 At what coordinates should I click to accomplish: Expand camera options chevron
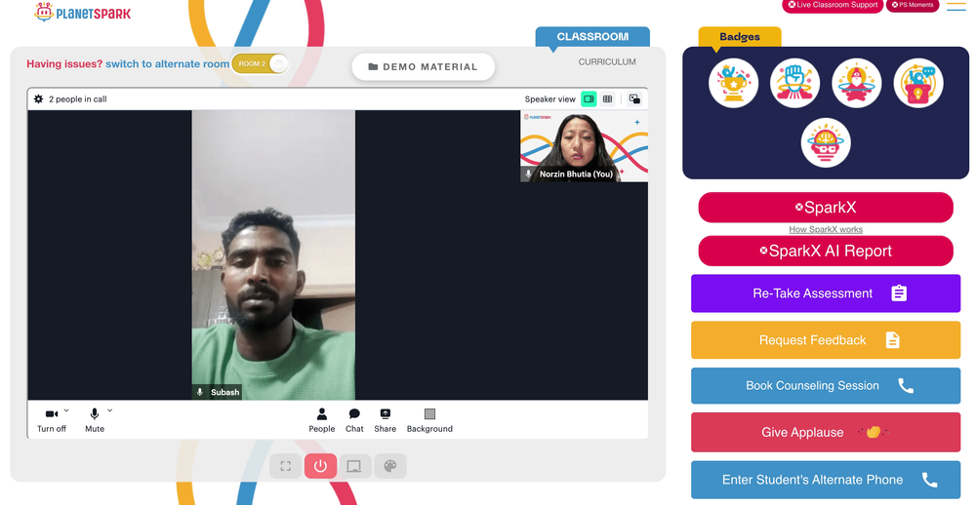[x=66, y=410]
